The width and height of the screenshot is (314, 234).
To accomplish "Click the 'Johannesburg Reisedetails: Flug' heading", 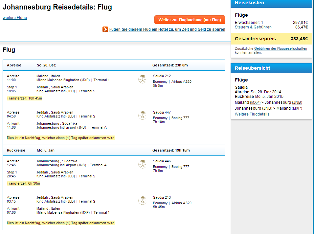I will click(x=57, y=7).
